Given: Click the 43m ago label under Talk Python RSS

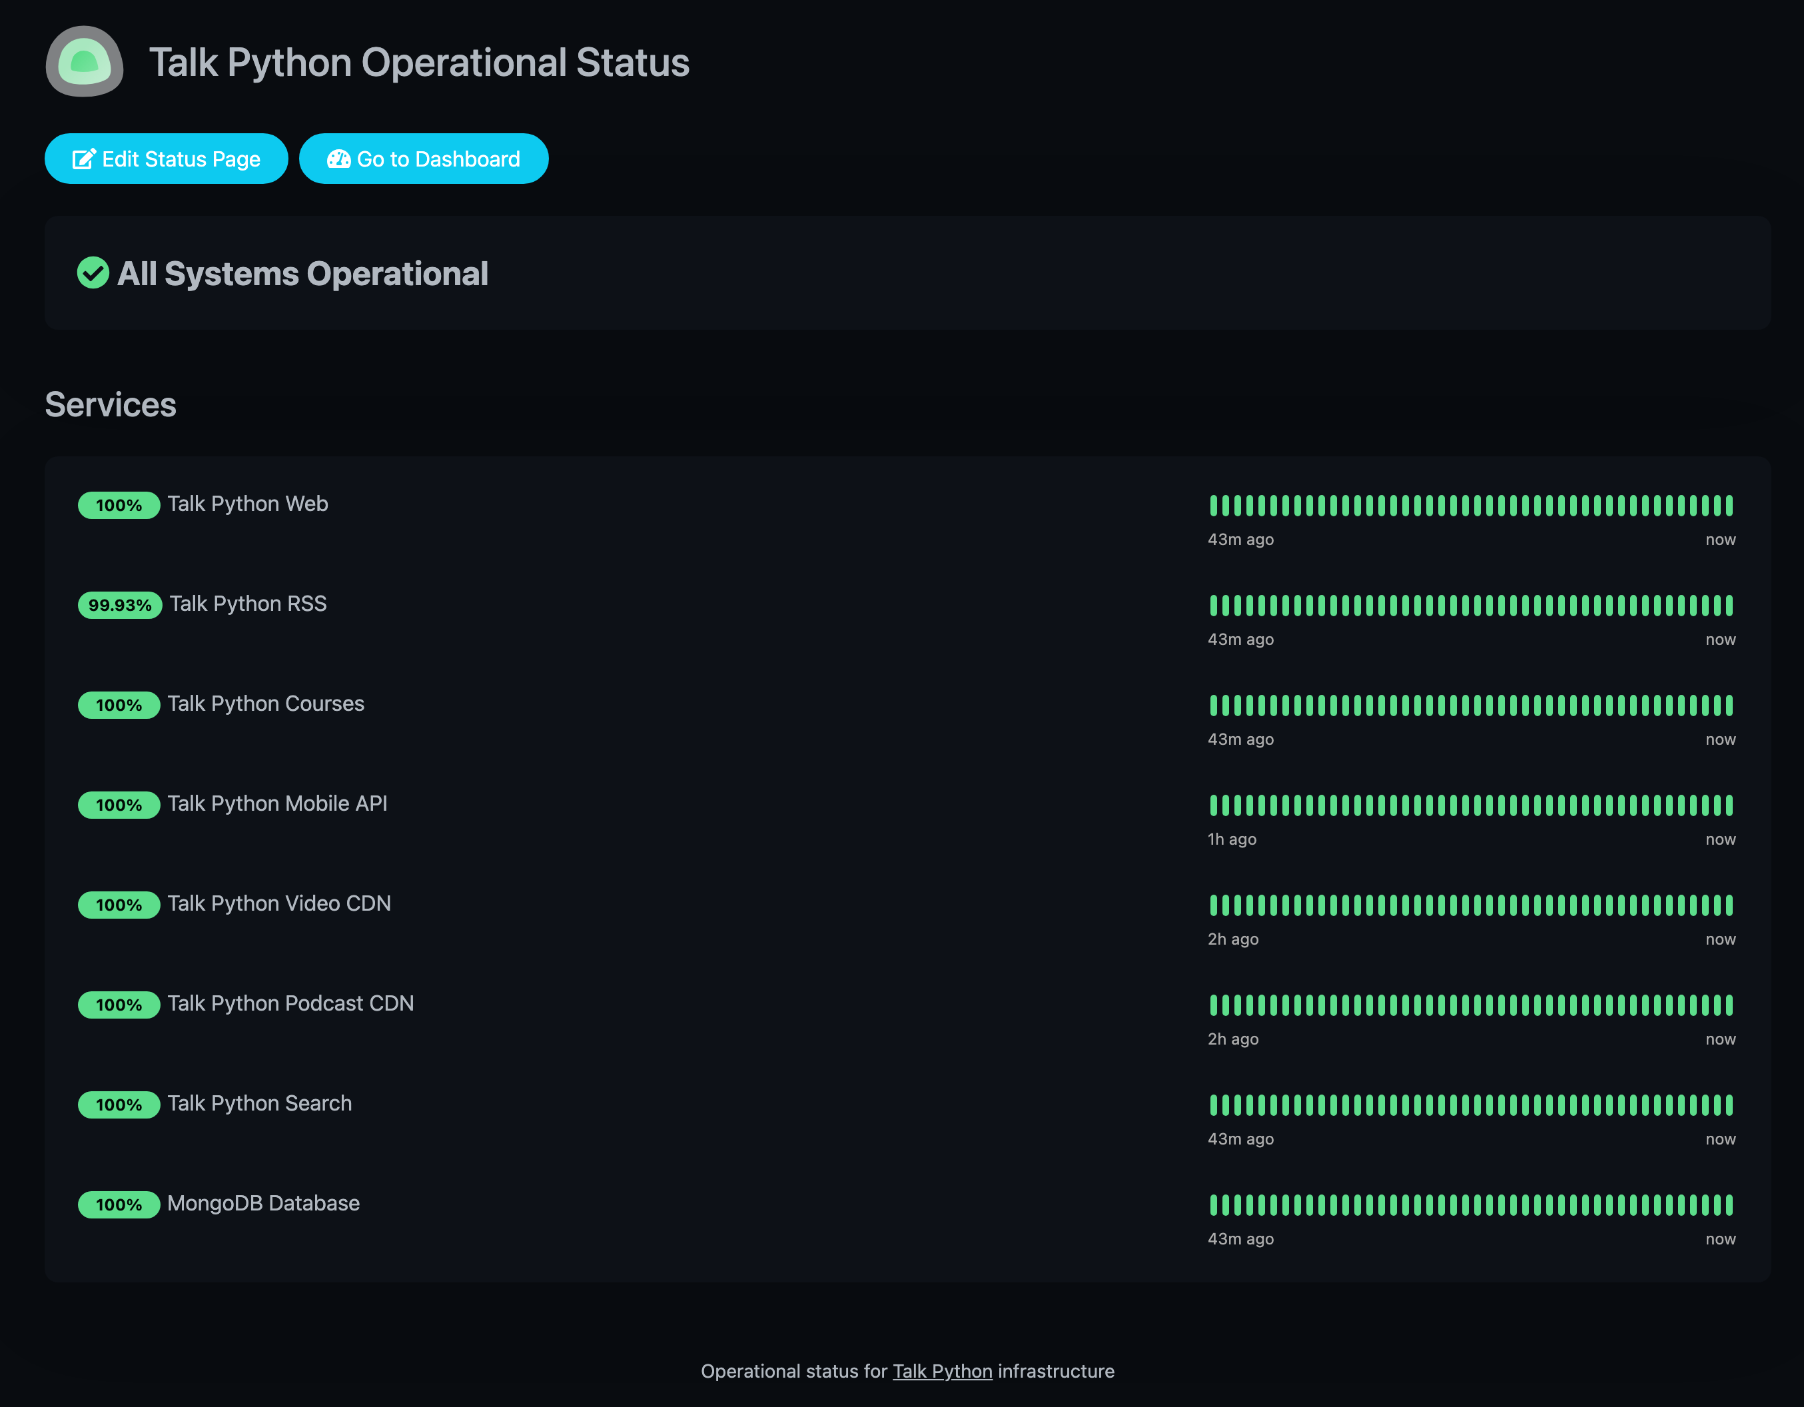Looking at the screenshot, I should click(x=1240, y=640).
